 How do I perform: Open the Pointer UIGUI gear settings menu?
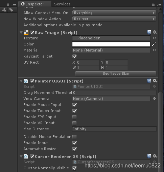pyautogui.click(x=155, y=81)
